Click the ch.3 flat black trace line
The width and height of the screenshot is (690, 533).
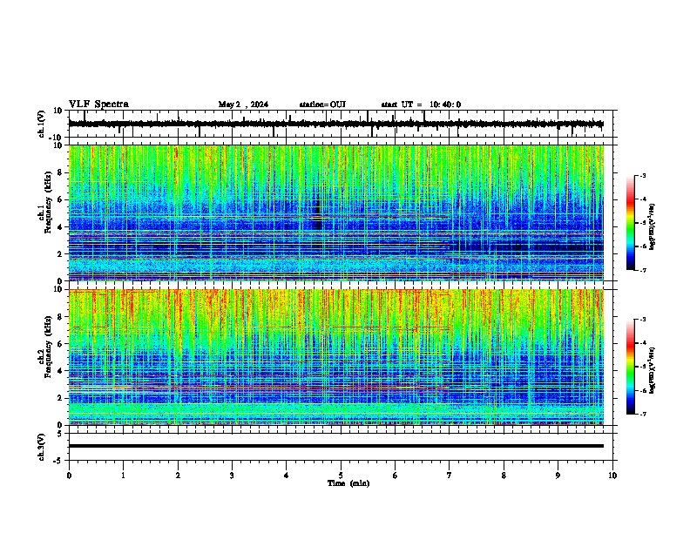[335, 446]
